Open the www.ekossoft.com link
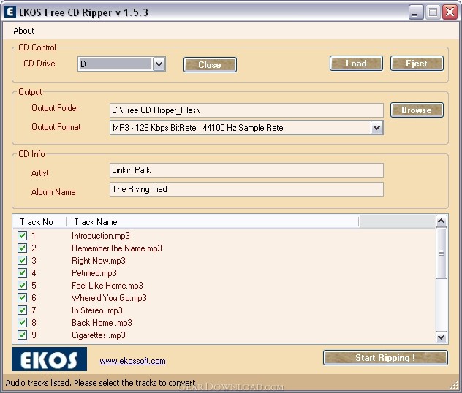Image resolution: width=462 pixels, height=393 pixels. 132,361
